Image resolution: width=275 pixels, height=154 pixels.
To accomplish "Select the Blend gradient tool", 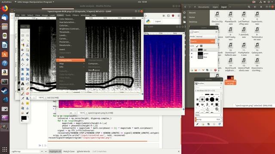I will 23,89.
